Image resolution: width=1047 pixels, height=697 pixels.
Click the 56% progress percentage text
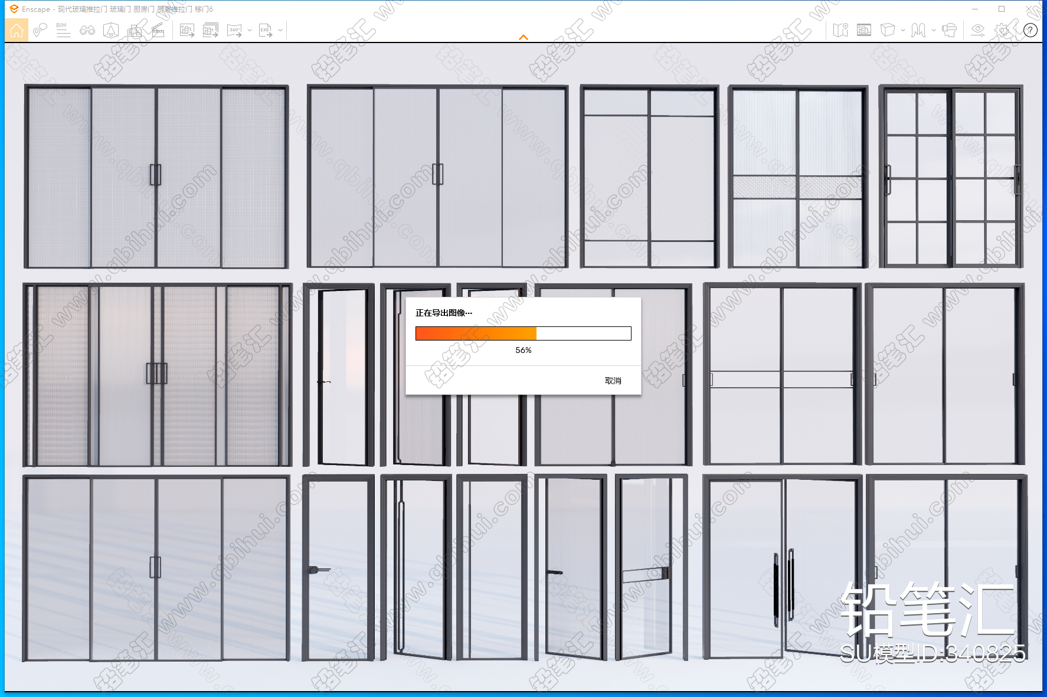(523, 350)
